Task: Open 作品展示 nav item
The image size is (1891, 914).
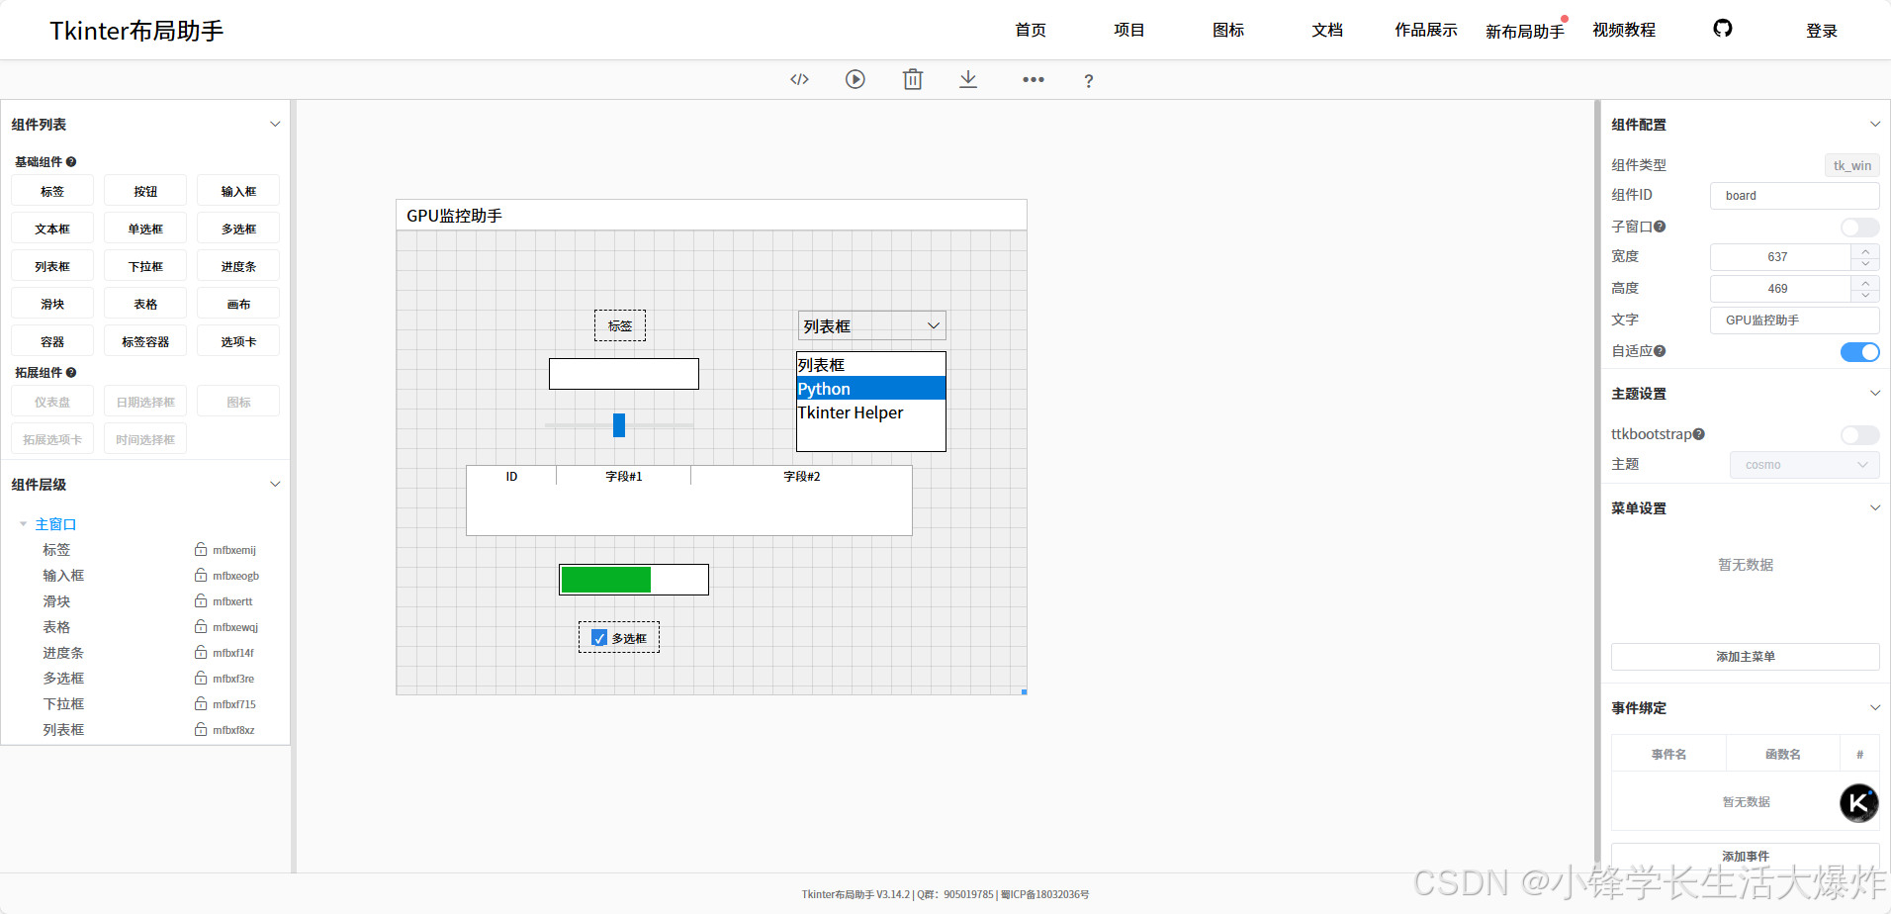Action: coord(1426,31)
